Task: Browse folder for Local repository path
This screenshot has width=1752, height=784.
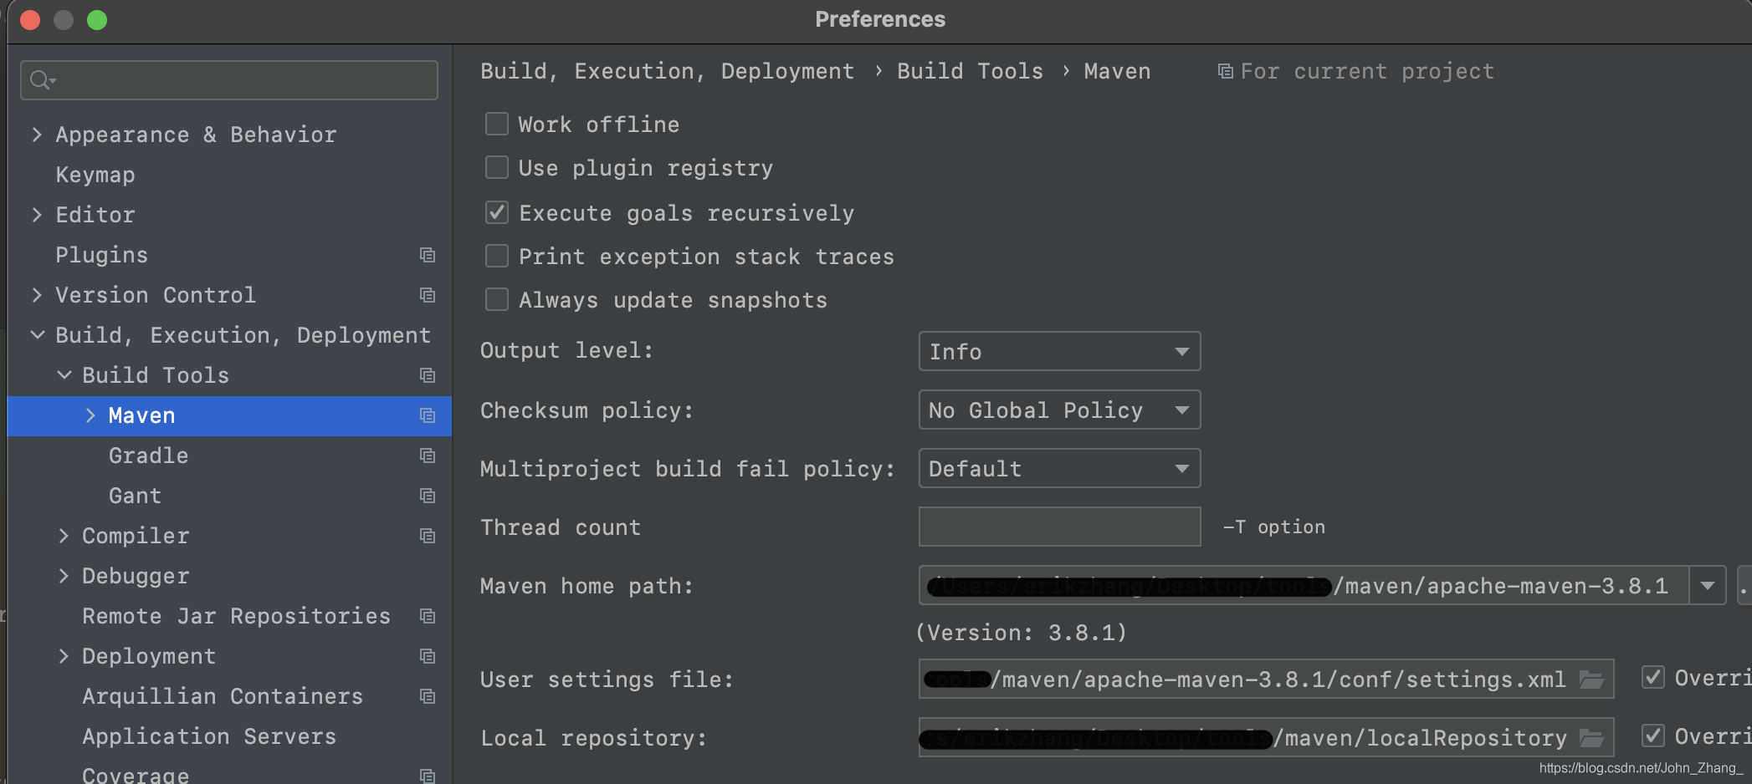Action: (x=1591, y=738)
